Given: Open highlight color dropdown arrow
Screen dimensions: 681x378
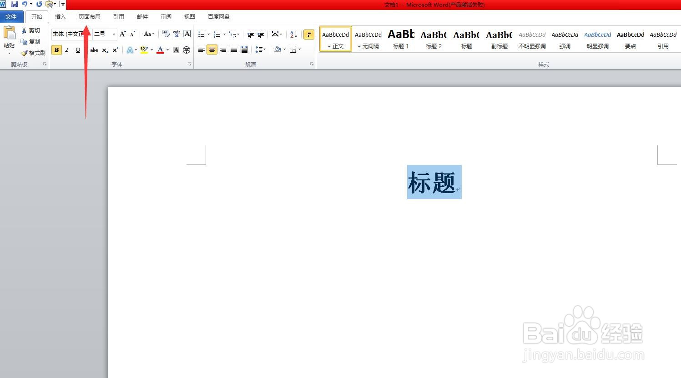Looking at the screenshot, I should [x=152, y=50].
